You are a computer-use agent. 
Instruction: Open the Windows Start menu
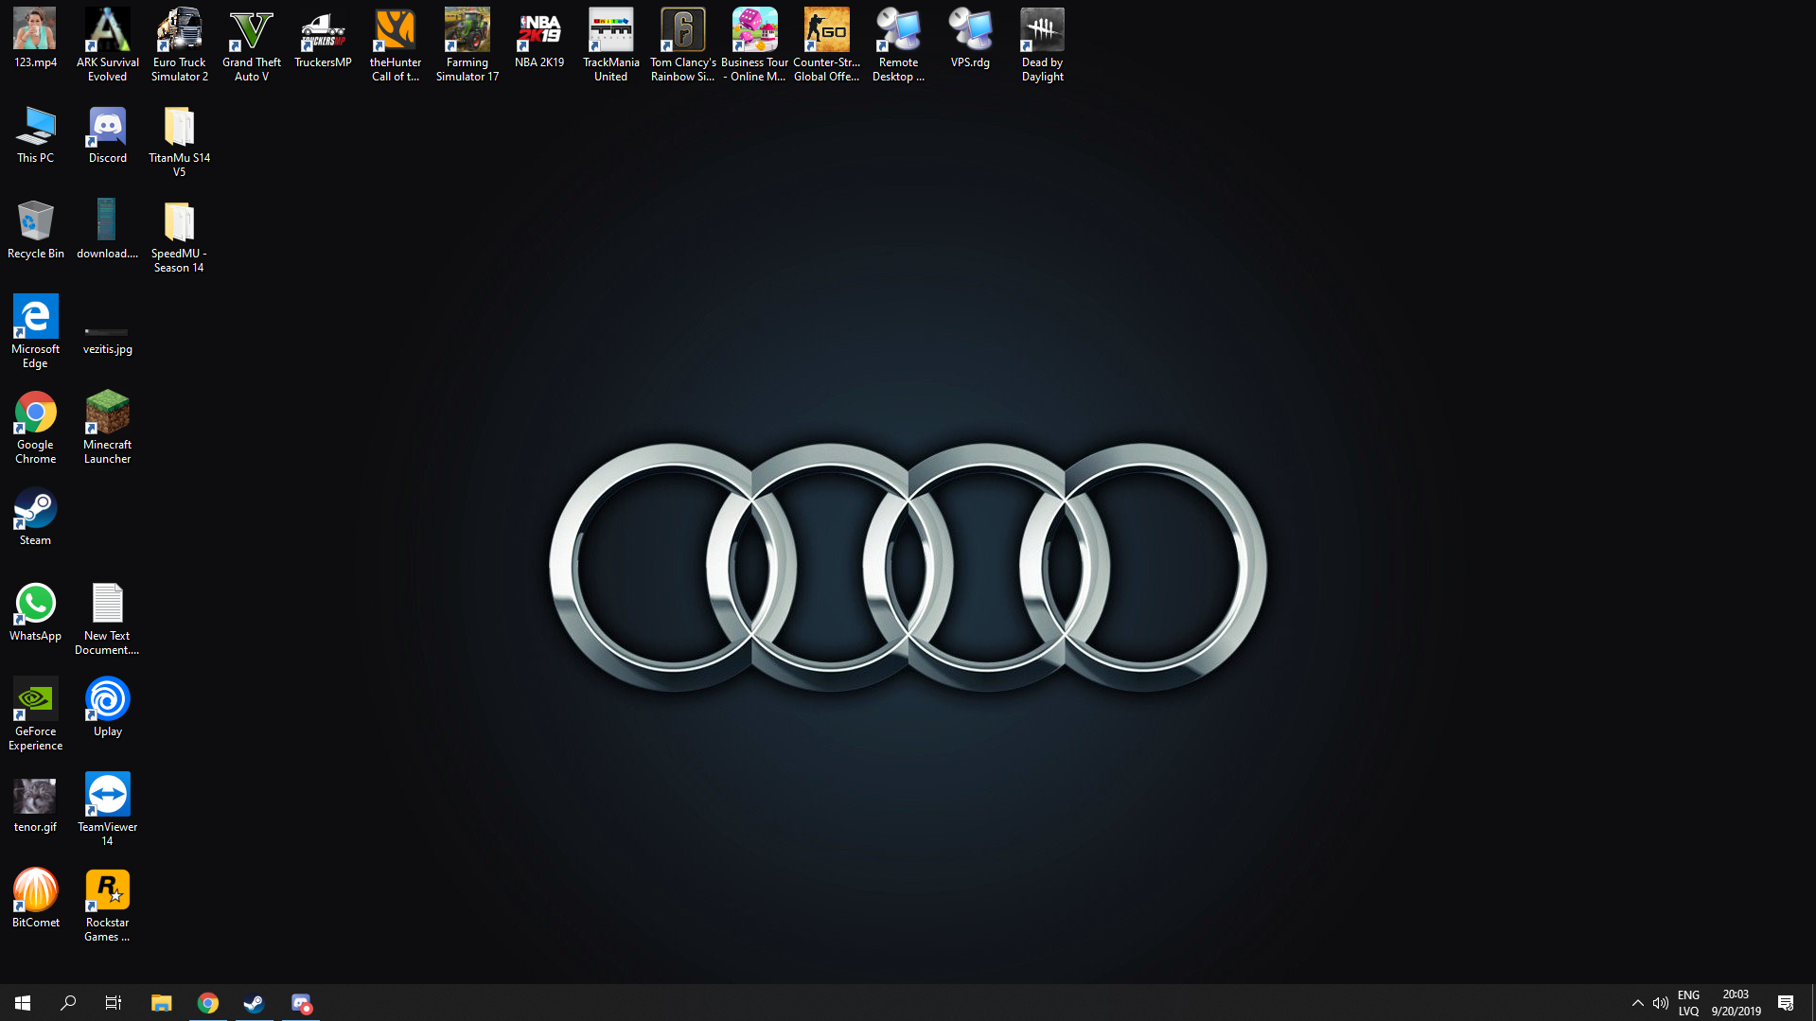pos(23,1003)
